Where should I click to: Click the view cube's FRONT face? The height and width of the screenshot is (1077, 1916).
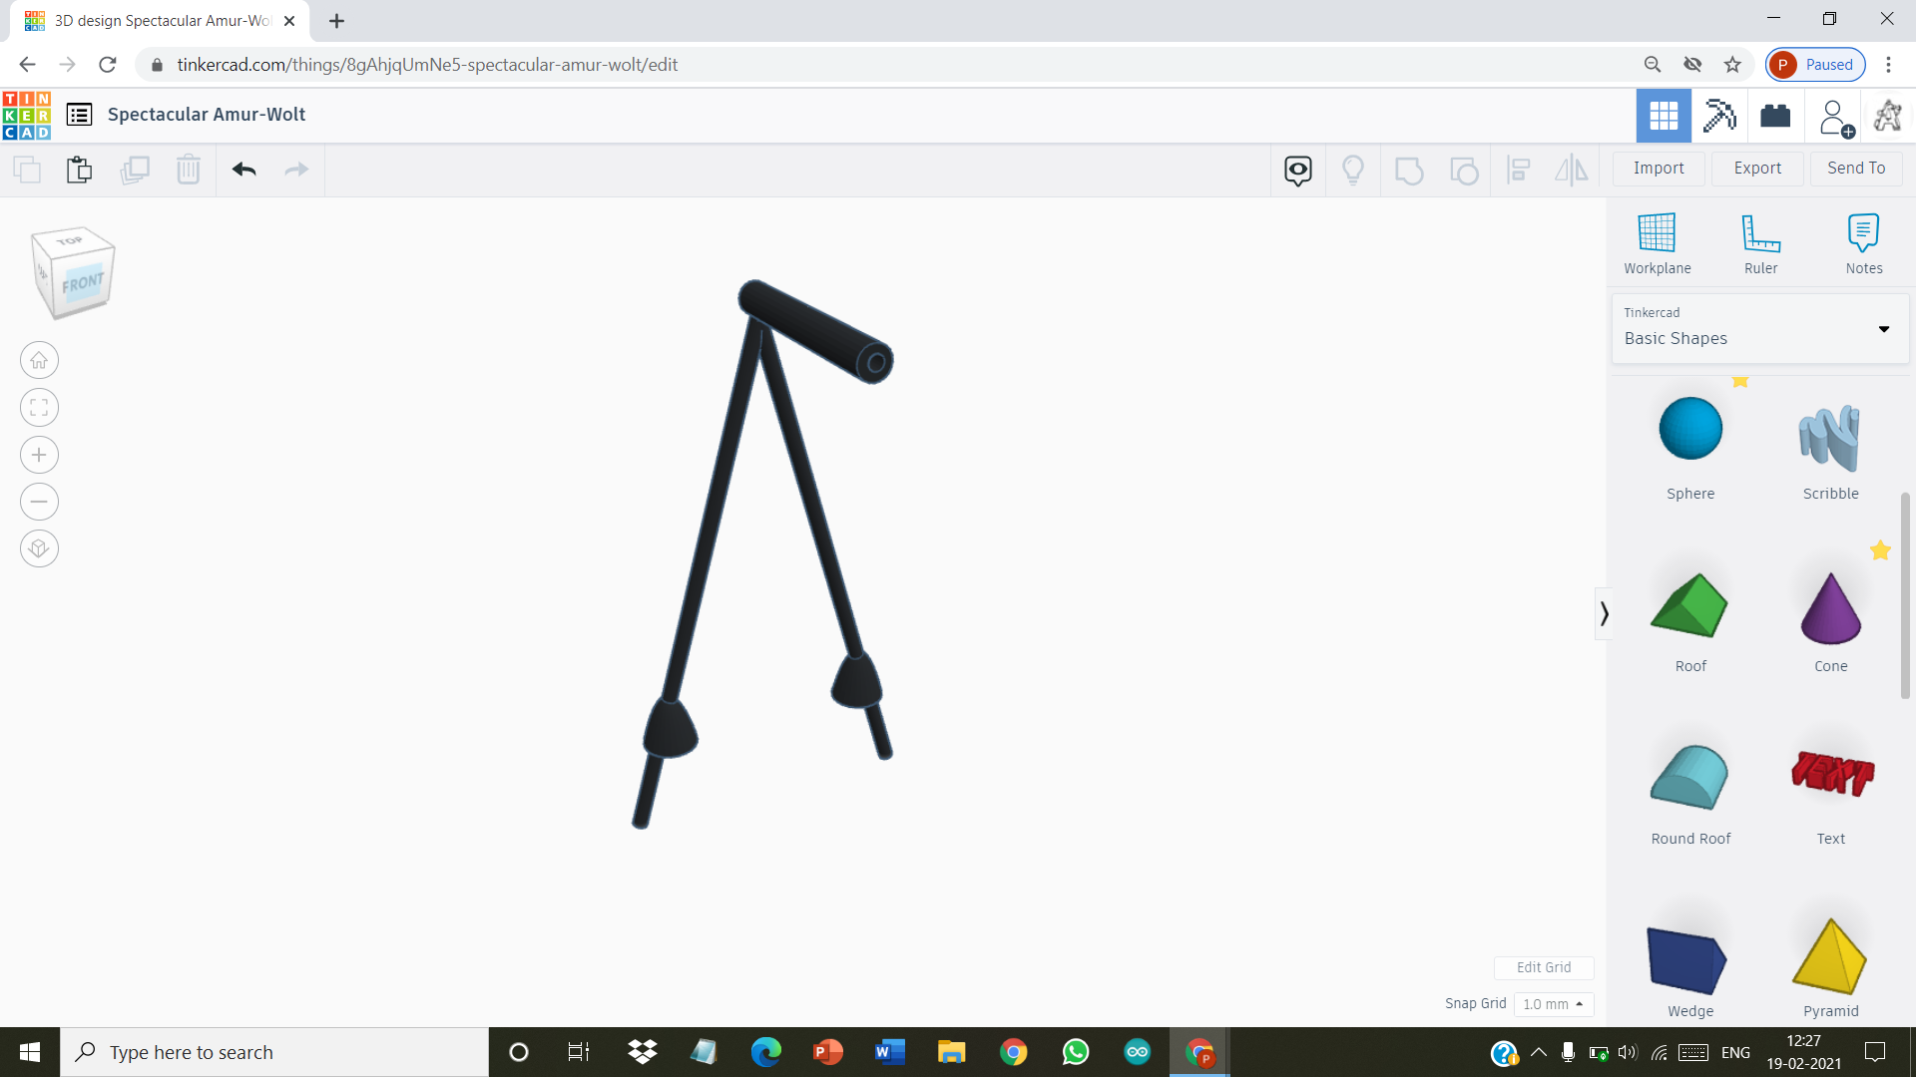[x=82, y=282]
